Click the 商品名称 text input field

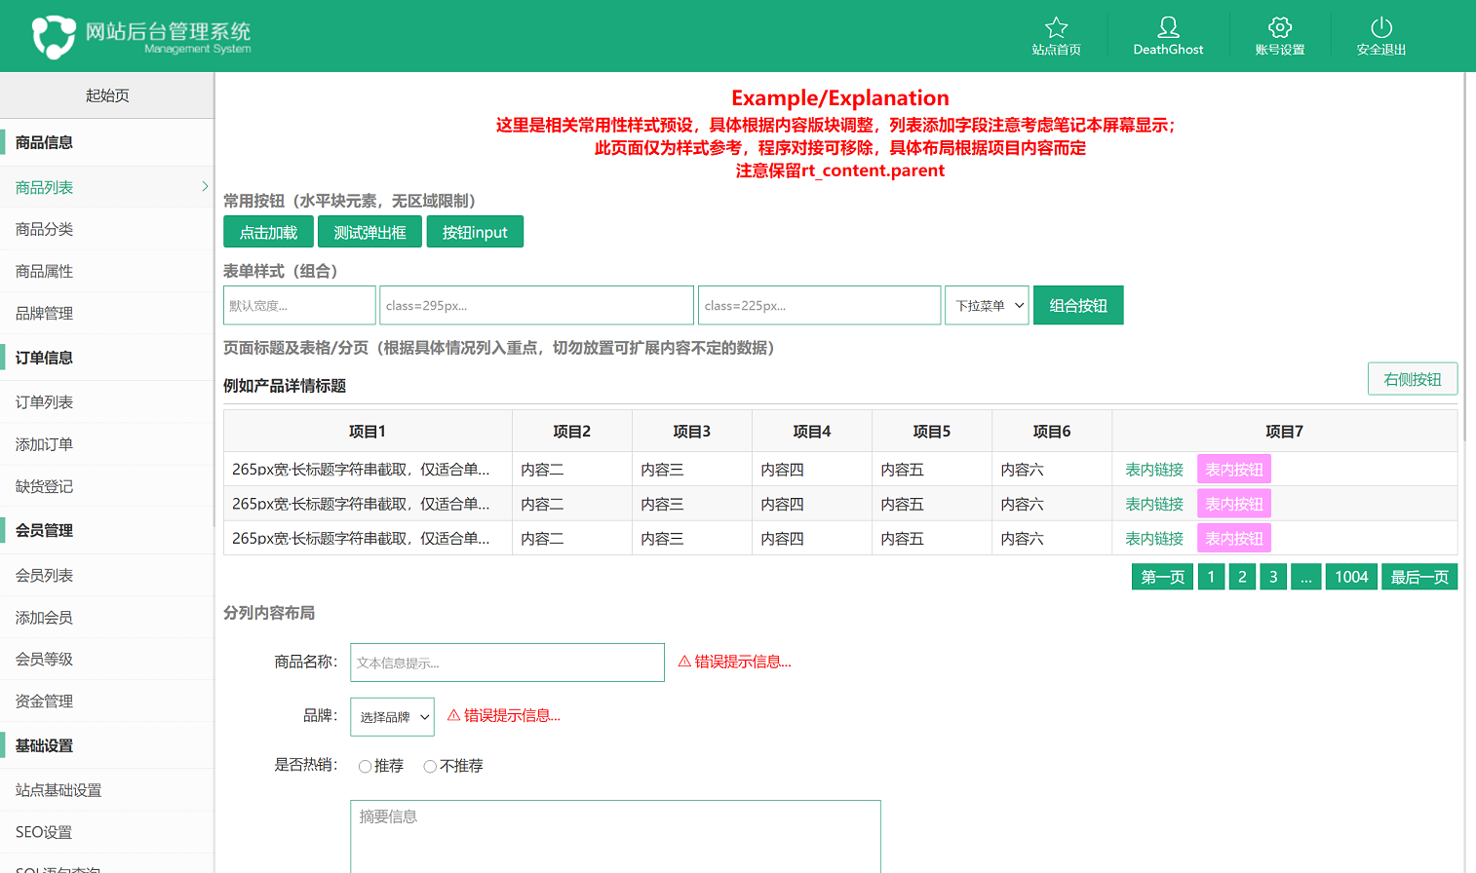pos(507,662)
